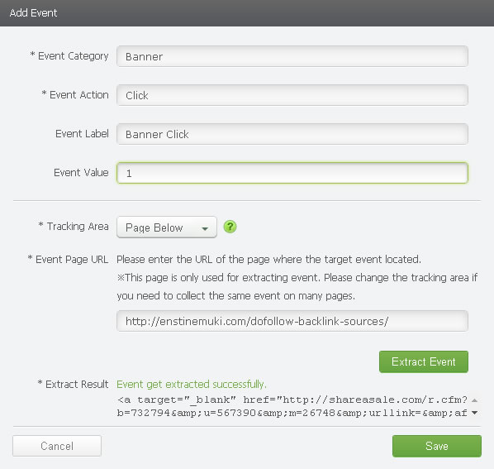Viewport: 494px width, 469px height.
Task: Click the '* Event Category' label
Action: (69, 55)
